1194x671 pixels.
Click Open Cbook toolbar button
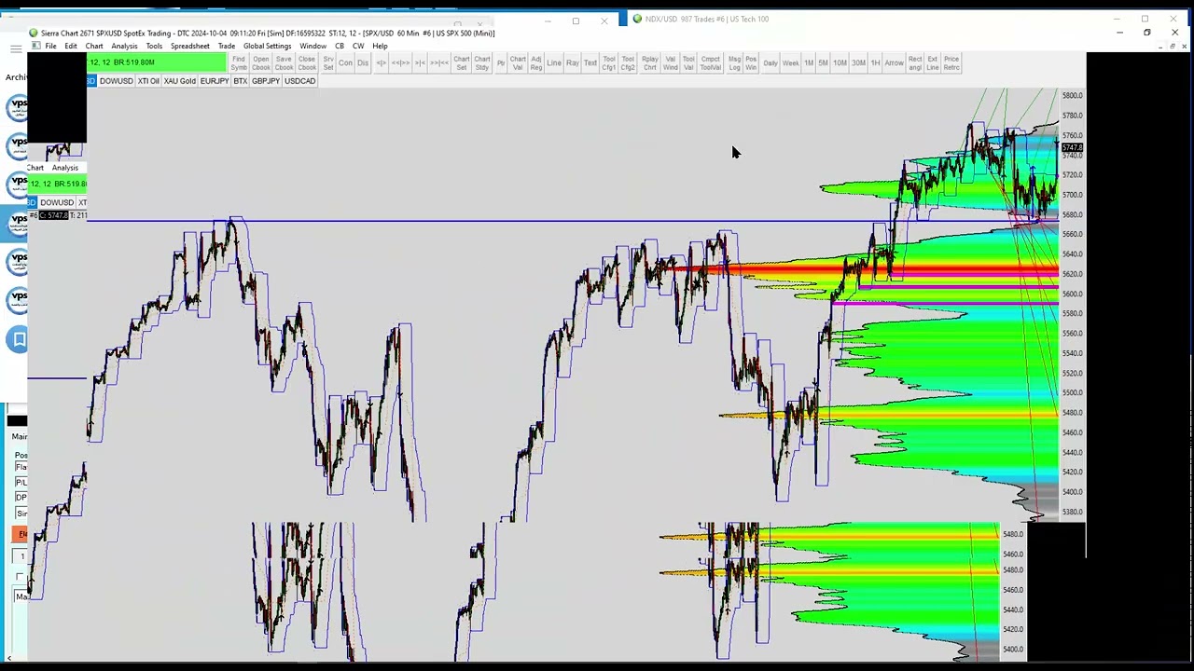261,62
